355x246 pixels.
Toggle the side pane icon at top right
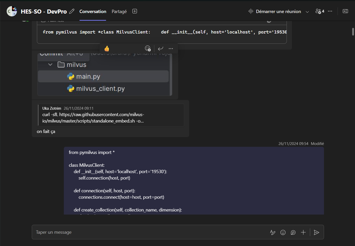345,11
